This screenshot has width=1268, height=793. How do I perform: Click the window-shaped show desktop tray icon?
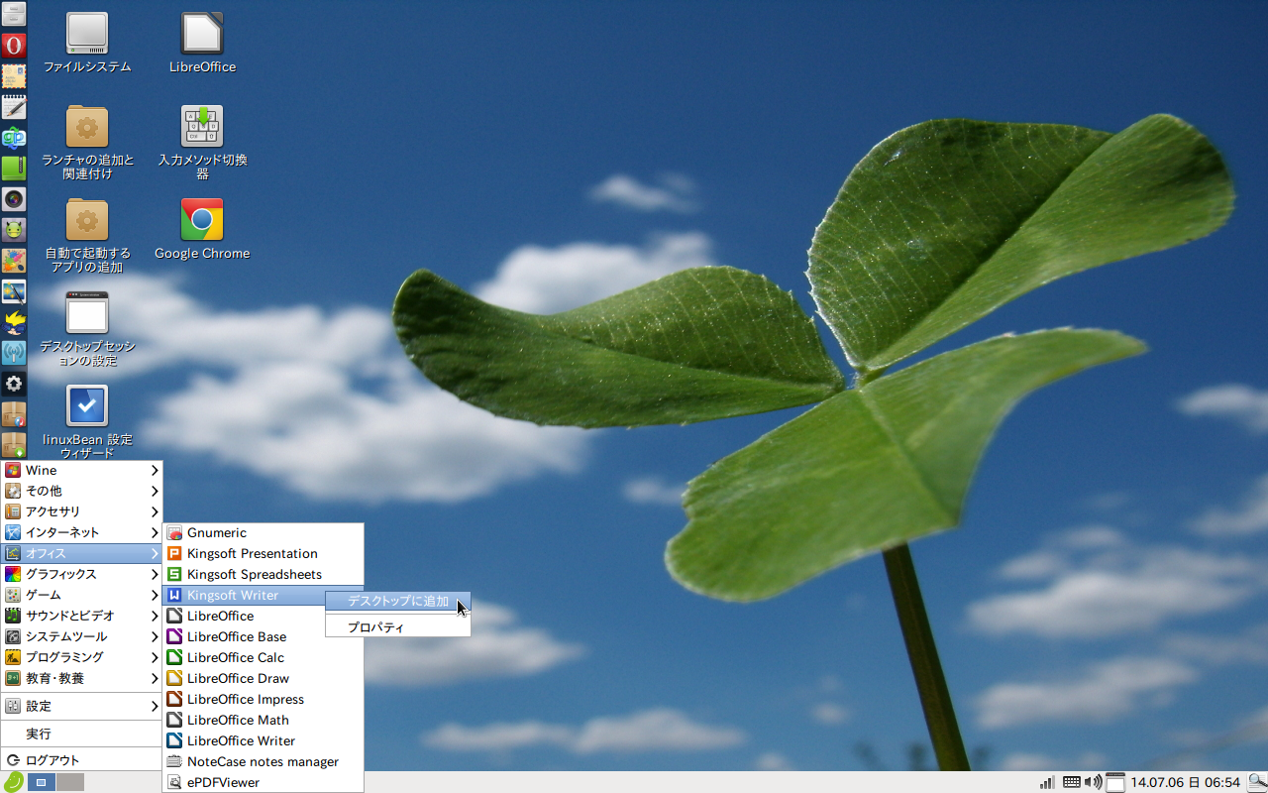pyautogui.click(x=1115, y=782)
